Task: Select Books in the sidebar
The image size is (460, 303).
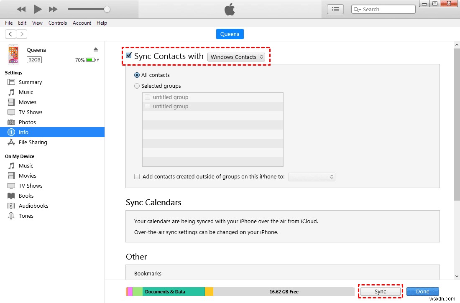Action: point(26,196)
